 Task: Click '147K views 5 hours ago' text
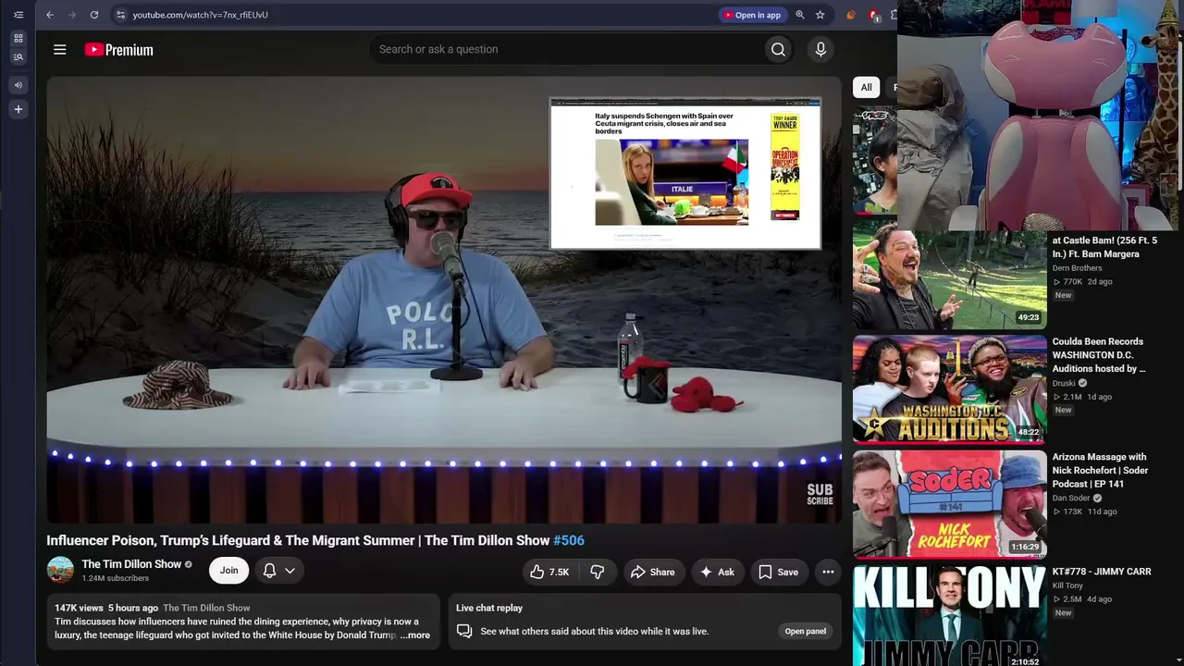point(106,608)
